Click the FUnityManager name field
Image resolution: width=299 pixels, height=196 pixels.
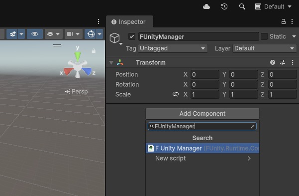(199, 36)
